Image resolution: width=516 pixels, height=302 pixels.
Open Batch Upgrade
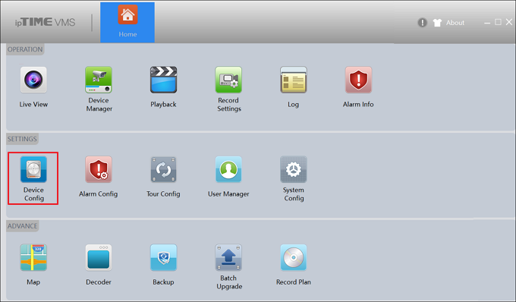click(228, 257)
